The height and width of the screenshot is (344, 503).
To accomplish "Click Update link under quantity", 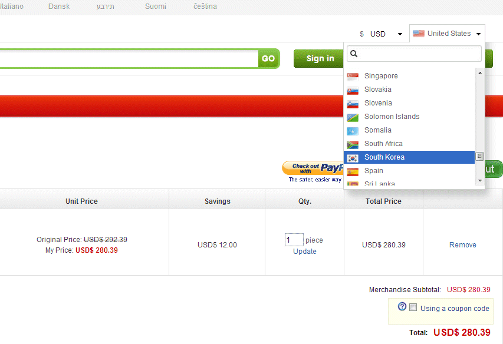I will (x=304, y=252).
